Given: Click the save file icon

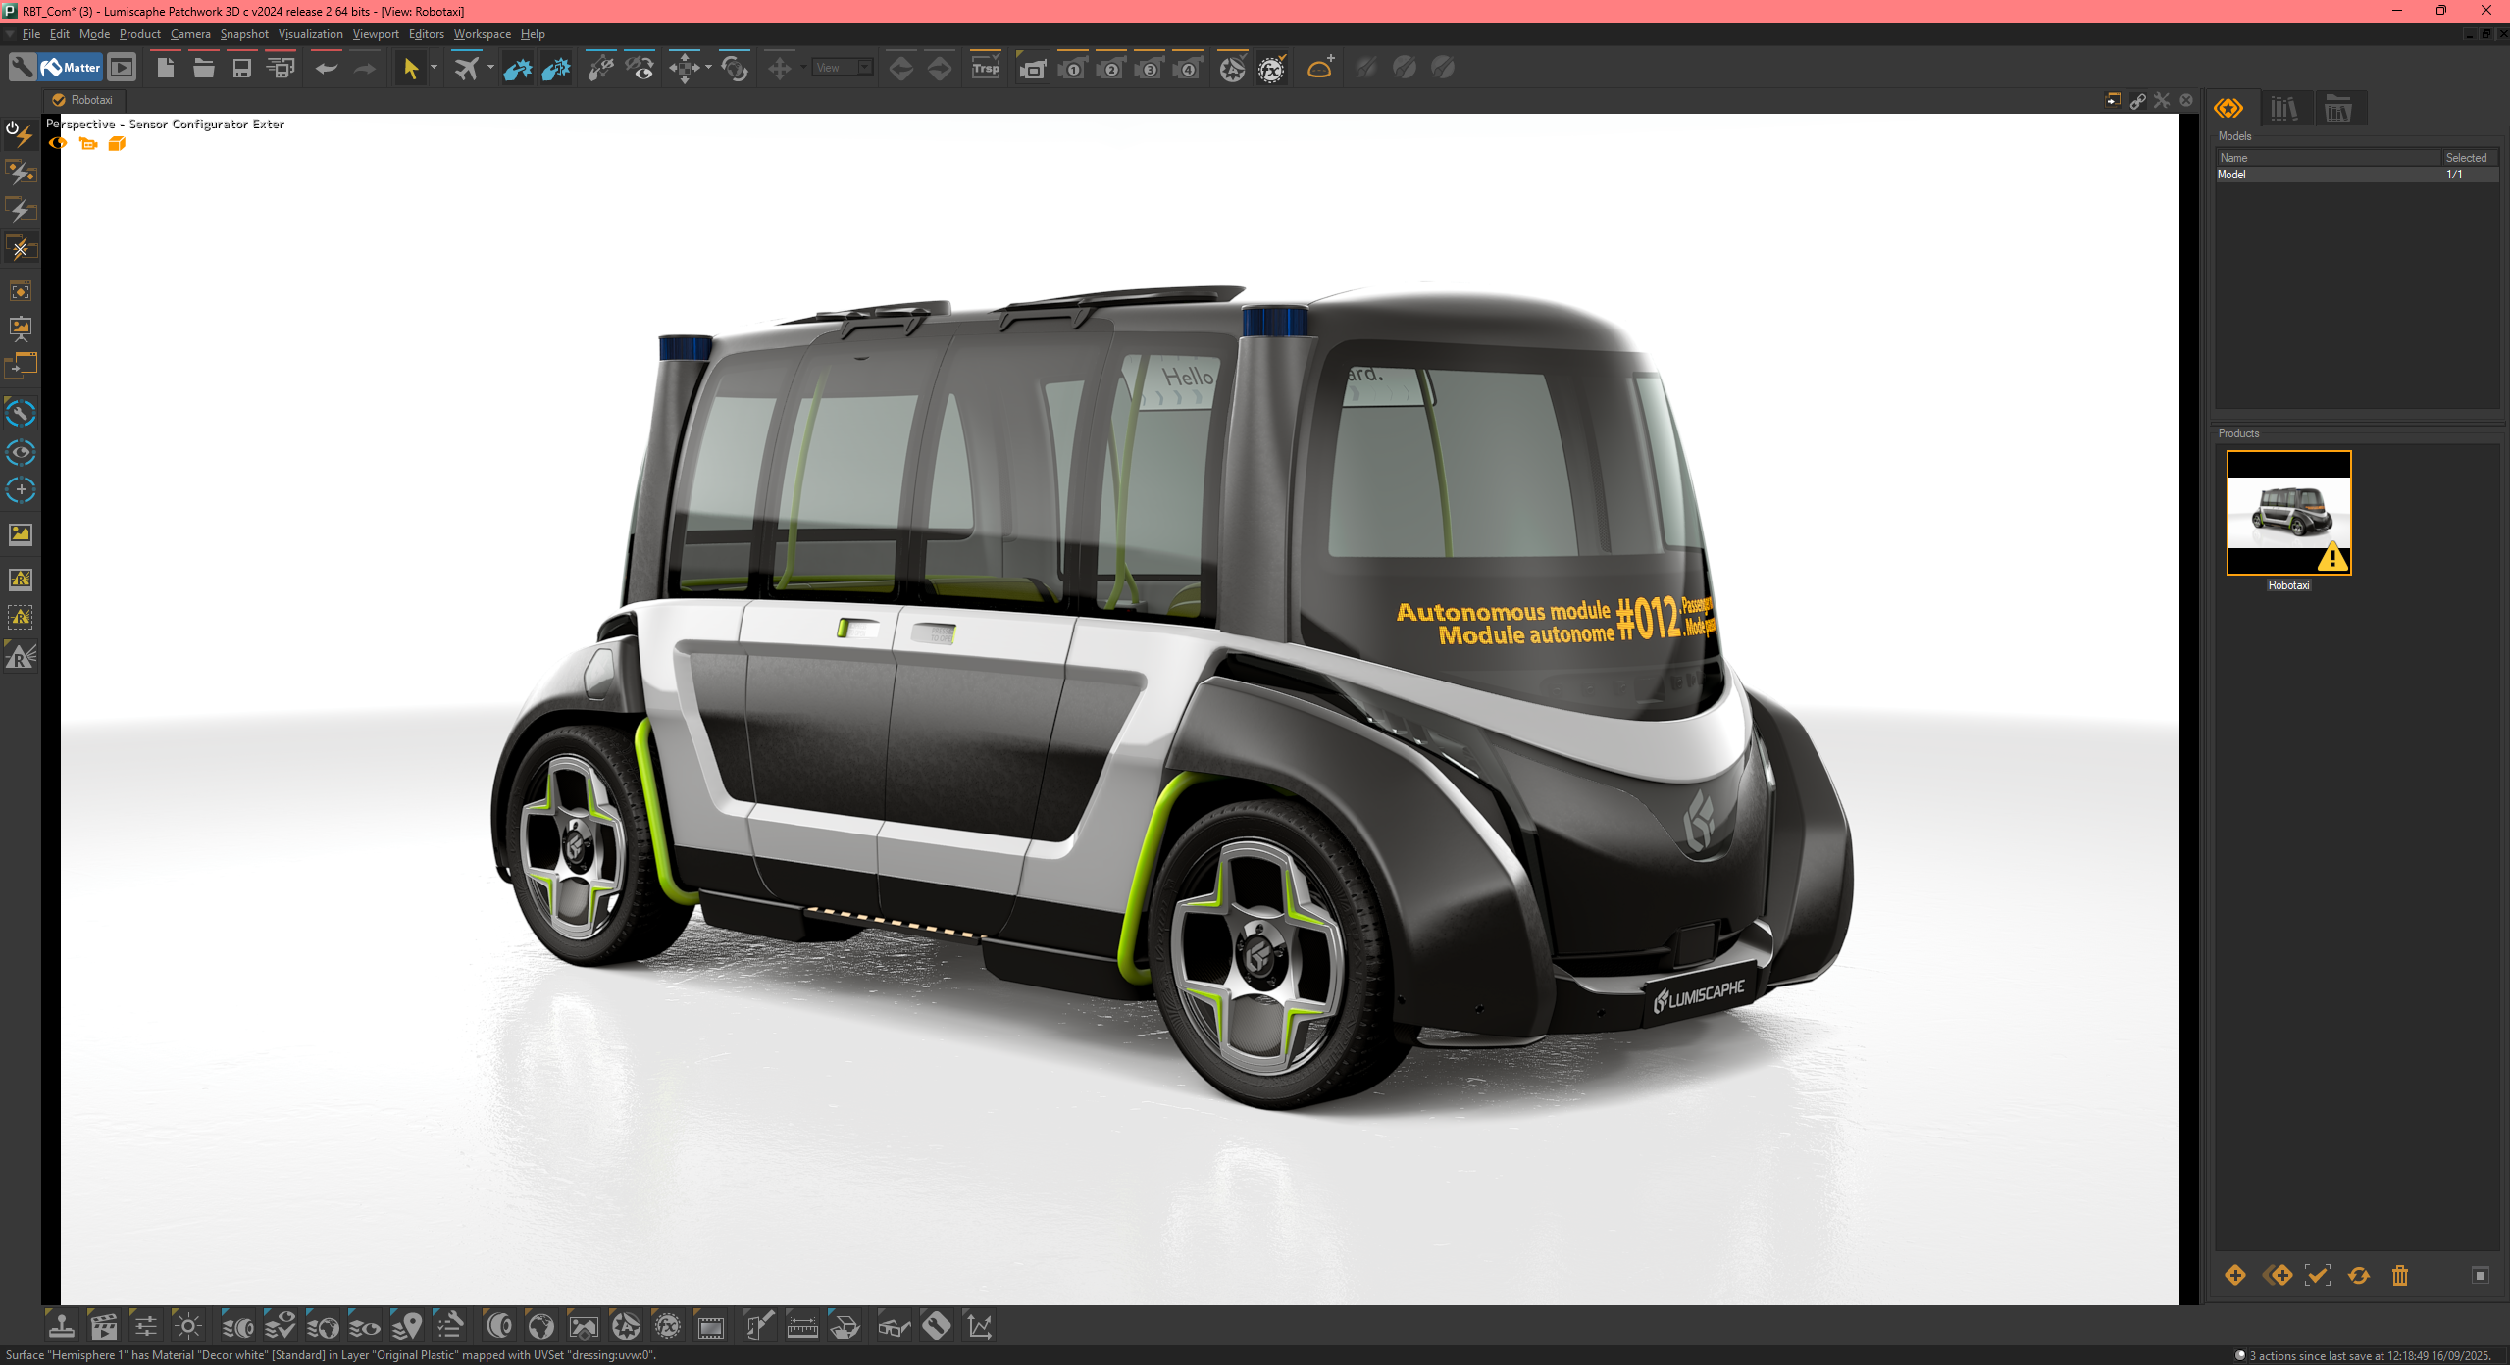Looking at the screenshot, I should point(241,68).
